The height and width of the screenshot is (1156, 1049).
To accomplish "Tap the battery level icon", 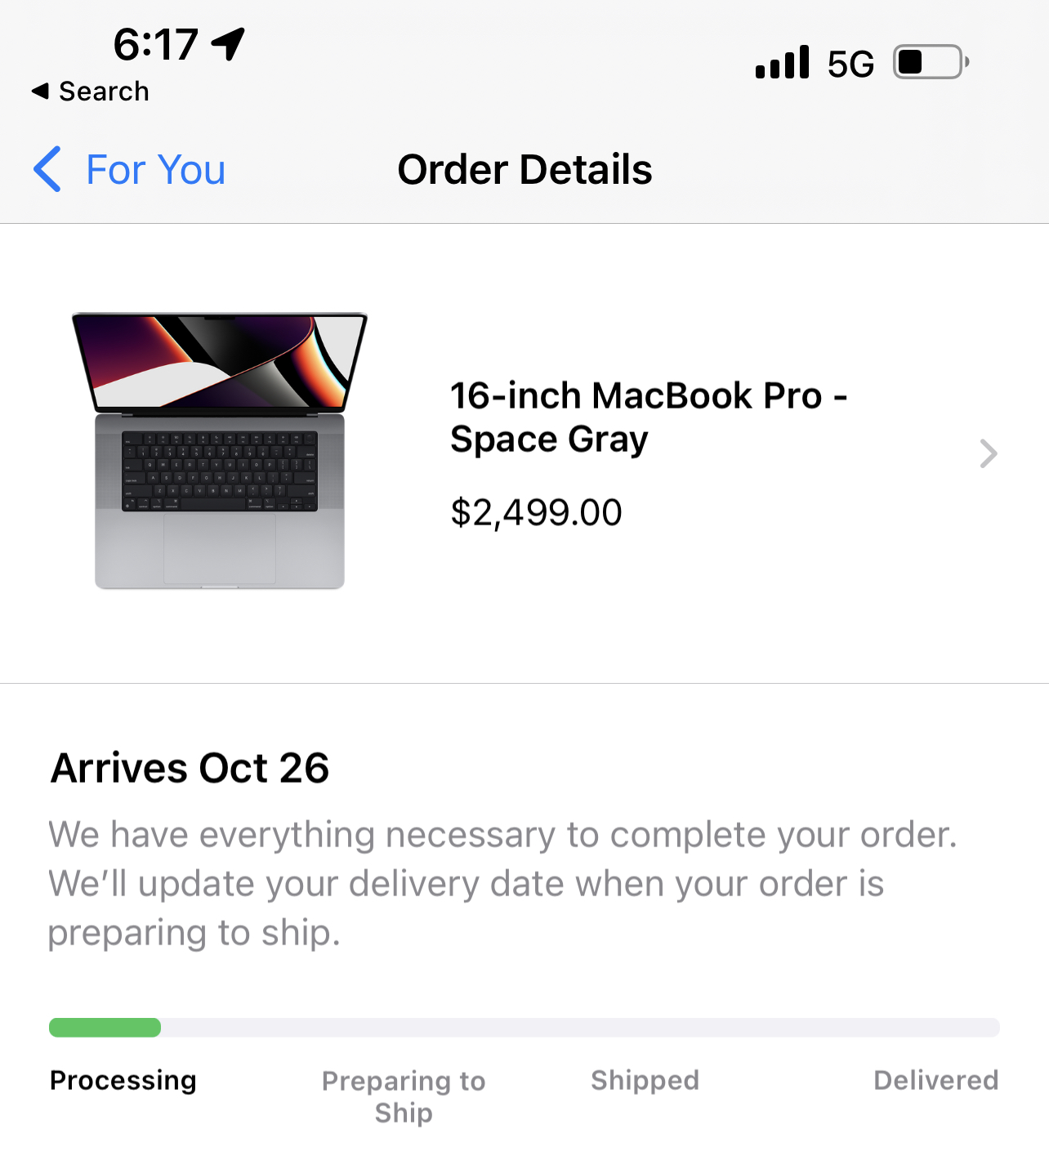I will (x=931, y=62).
